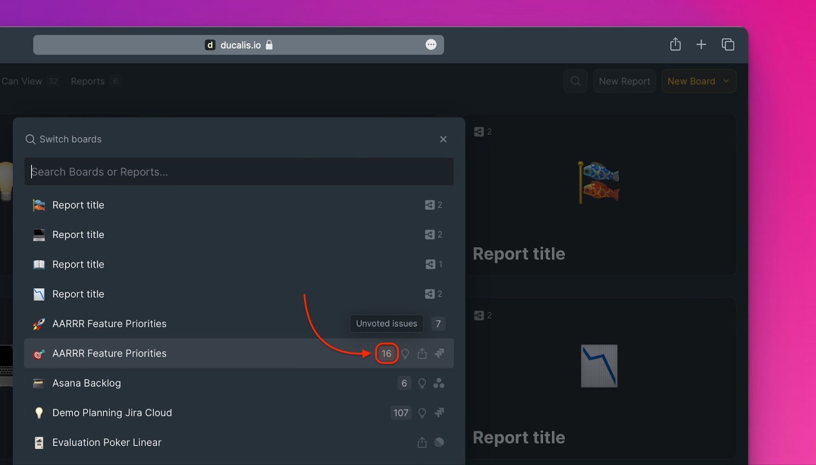Viewport: 816px width, 465px height.
Task: Open the report card with carp streamer thumbnail
Action: click(x=600, y=195)
